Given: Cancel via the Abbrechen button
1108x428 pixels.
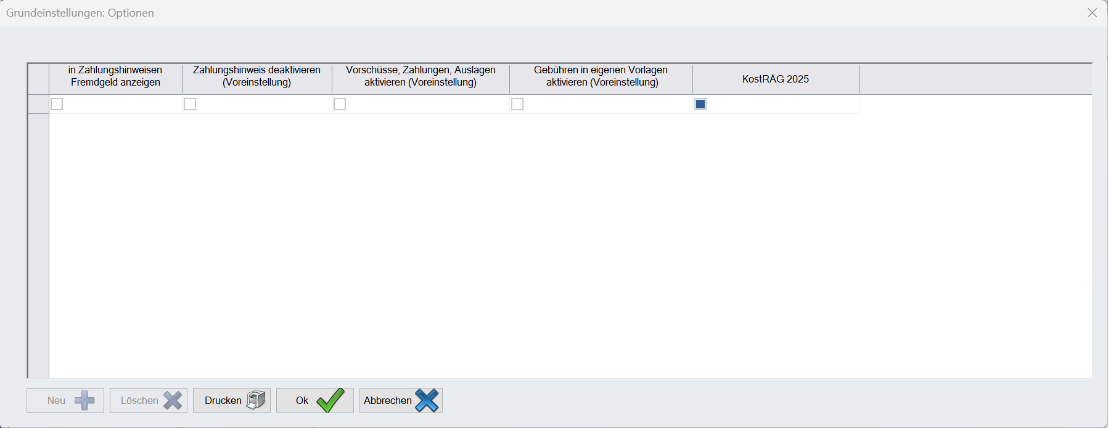Looking at the screenshot, I should coord(401,400).
